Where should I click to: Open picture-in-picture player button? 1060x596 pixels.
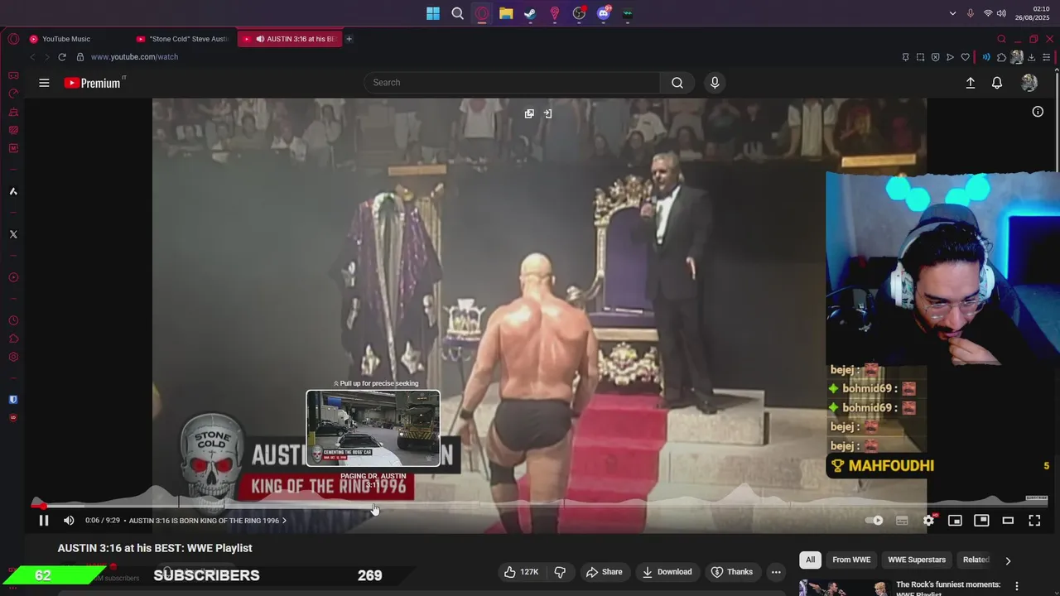point(981,521)
